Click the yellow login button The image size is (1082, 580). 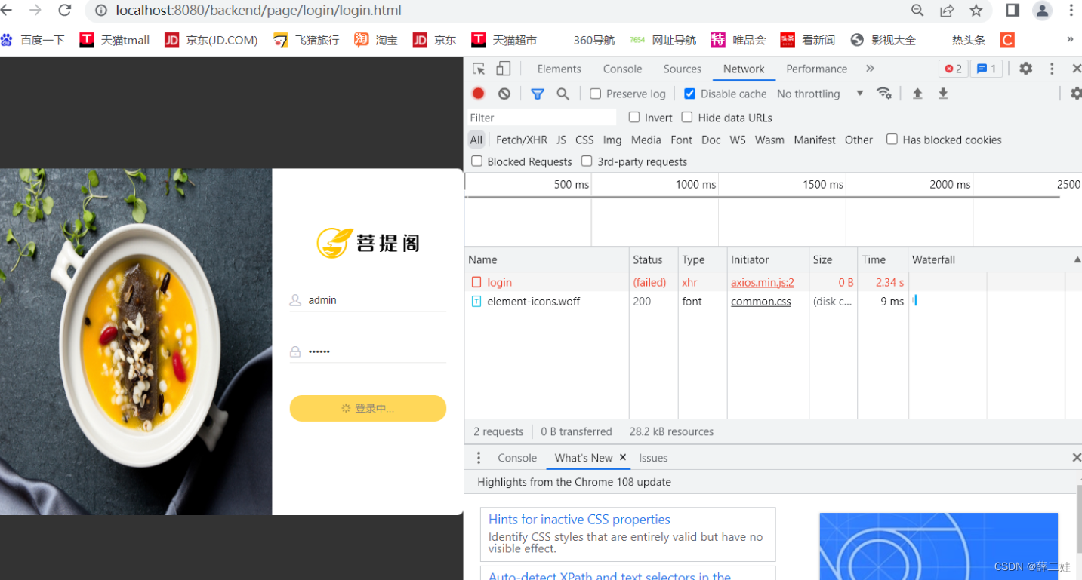point(368,408)
